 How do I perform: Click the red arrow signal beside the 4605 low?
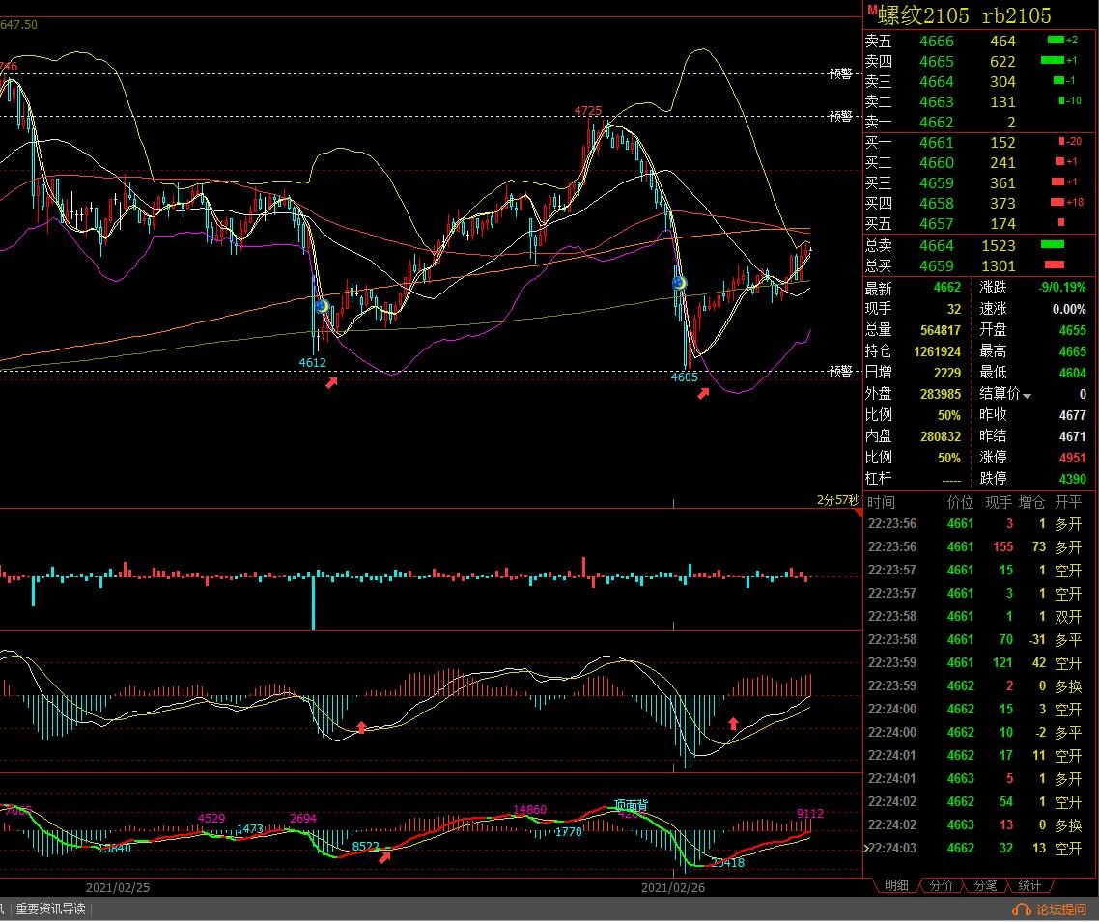tap(704, 393)
